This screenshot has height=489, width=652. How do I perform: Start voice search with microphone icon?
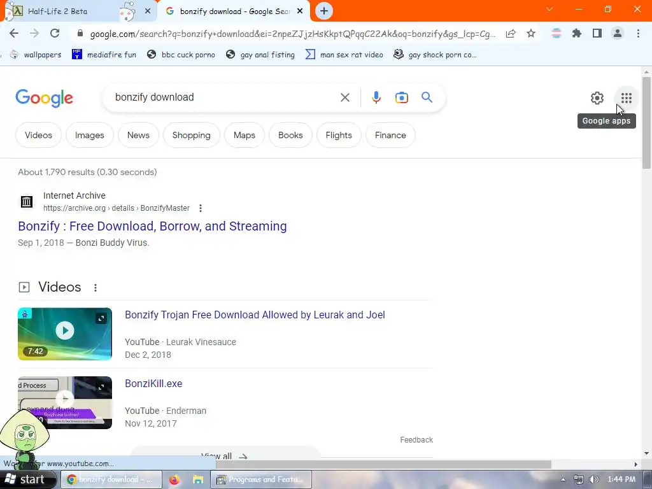[x=376, y=97]
